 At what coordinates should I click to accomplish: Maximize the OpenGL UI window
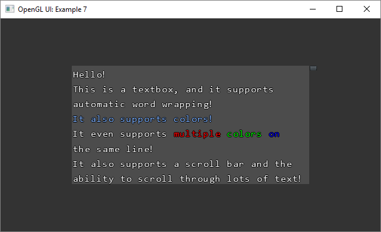coord(339,9)
